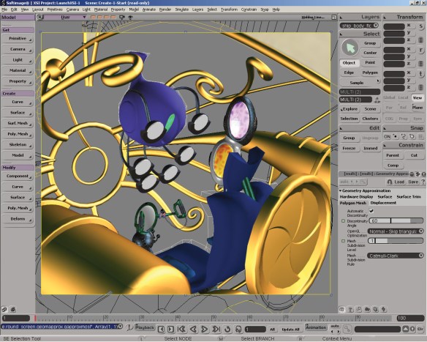Click the snap-to-points icon in Snap panel
Image resolution: width=427 pixels, height=342 pixels.
tap(396, 137)
